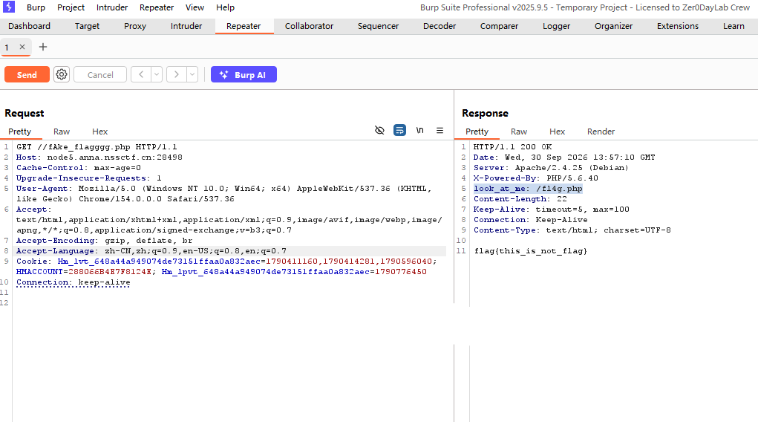Switch to the Organizer tab
This screenshot has height=422, width=758.
pyautogui.click(x=613, y=26)
